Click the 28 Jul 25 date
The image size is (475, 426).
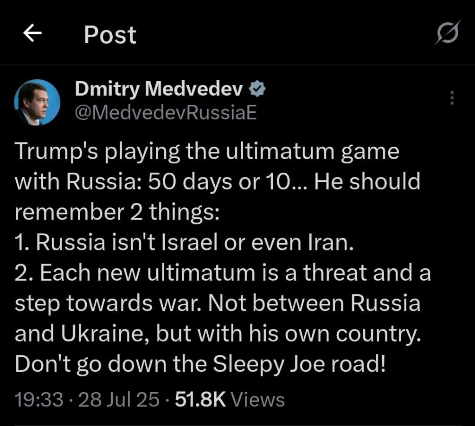119,400
